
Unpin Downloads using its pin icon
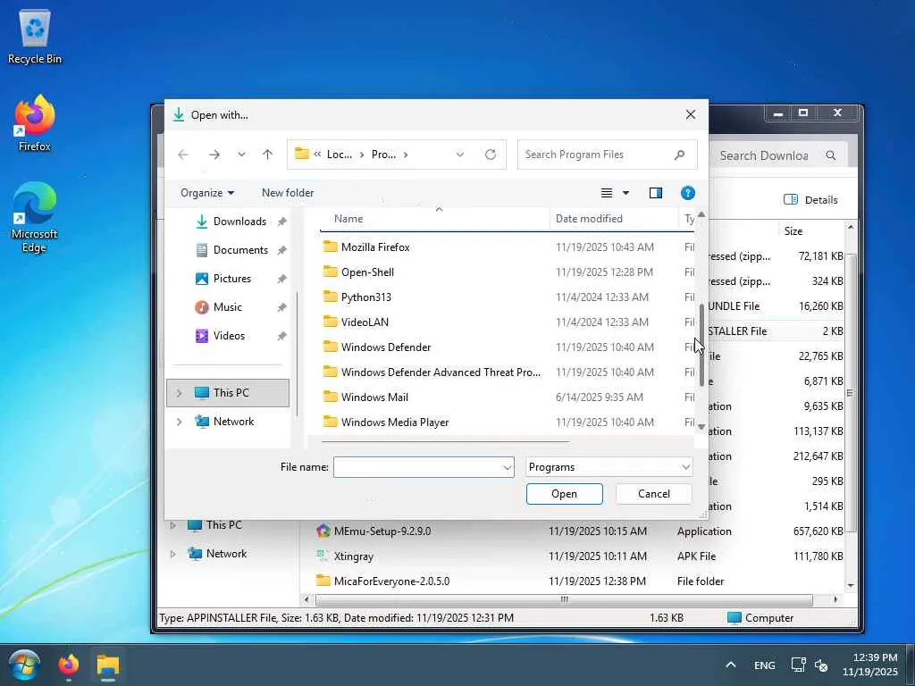[281, 222]
